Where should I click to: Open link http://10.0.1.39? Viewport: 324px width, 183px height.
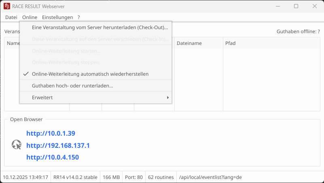51,133
